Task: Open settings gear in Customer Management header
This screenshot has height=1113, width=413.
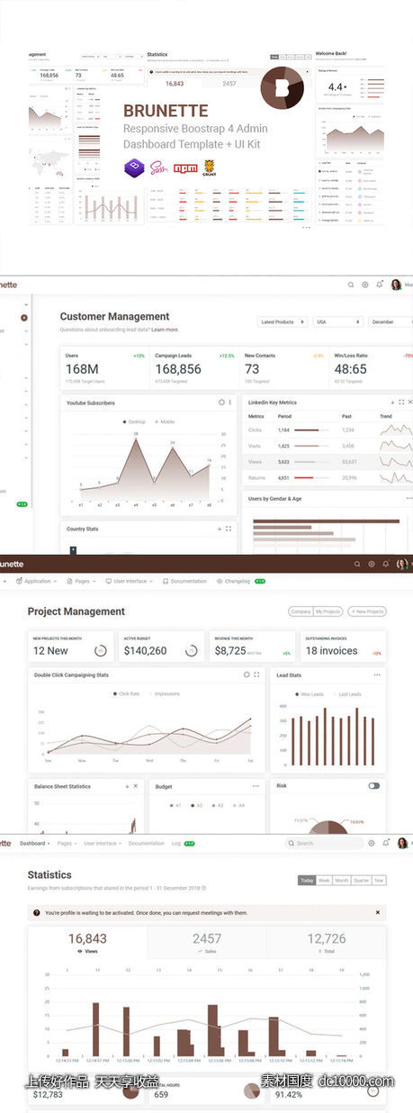Action: 365,285
